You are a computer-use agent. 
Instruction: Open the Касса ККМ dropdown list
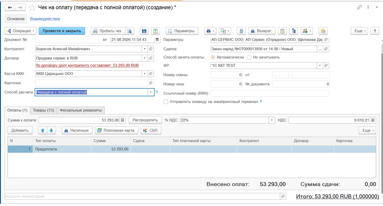click(145, 74)
